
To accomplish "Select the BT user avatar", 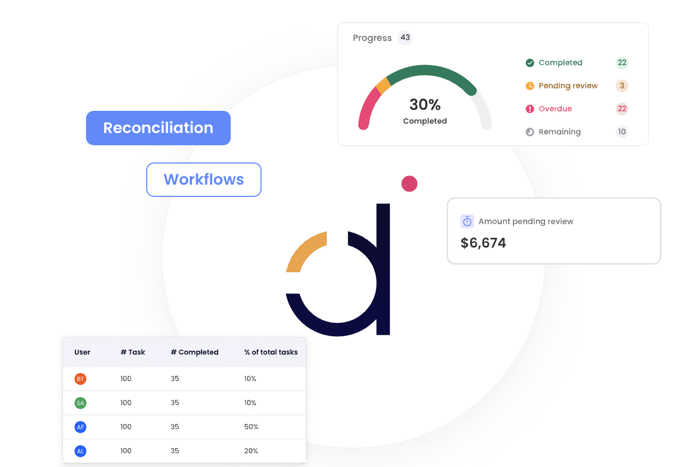I will pyautogui.click(x=80, y=379).
